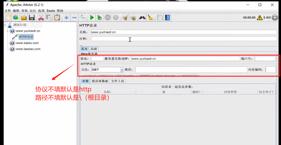This screenshot has height=145, width=281.
Task: Click the grey STOP icon
Action: pyautogui.click(x=108, y=17)
